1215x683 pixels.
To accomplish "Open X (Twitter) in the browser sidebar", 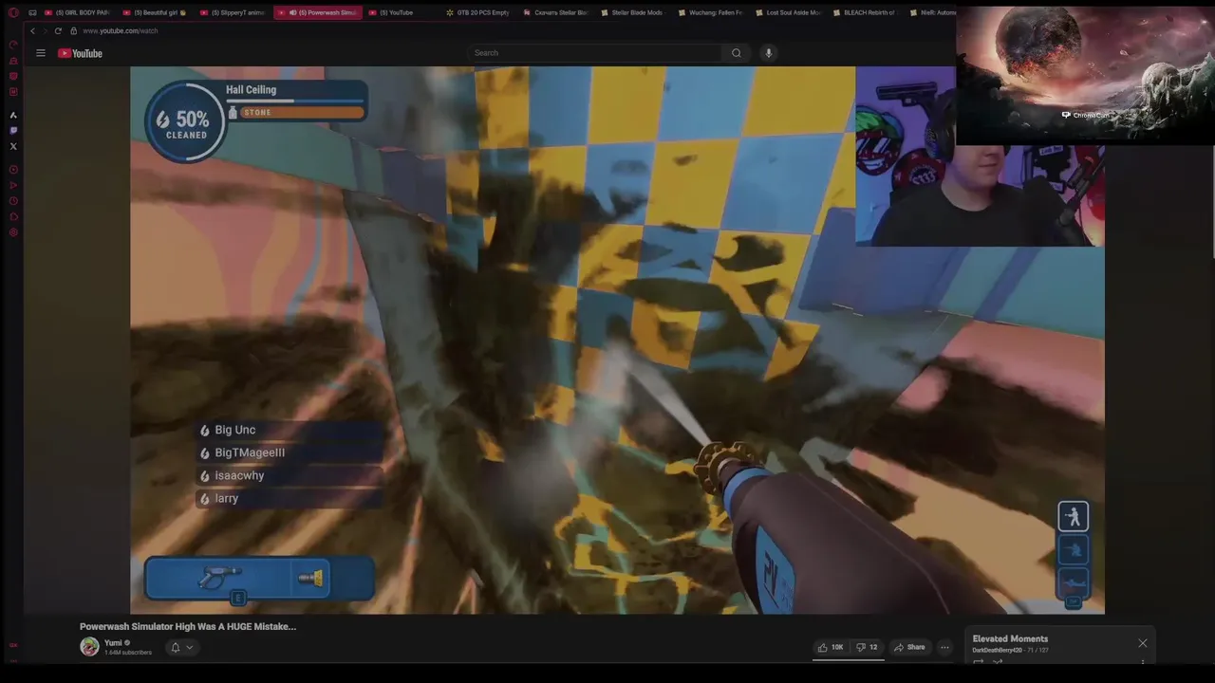I will (x=13, y=146).
